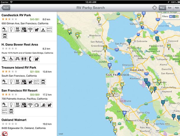
Task: Tap Candlestick RV Park water hookup icon
Action: (5, 29)
